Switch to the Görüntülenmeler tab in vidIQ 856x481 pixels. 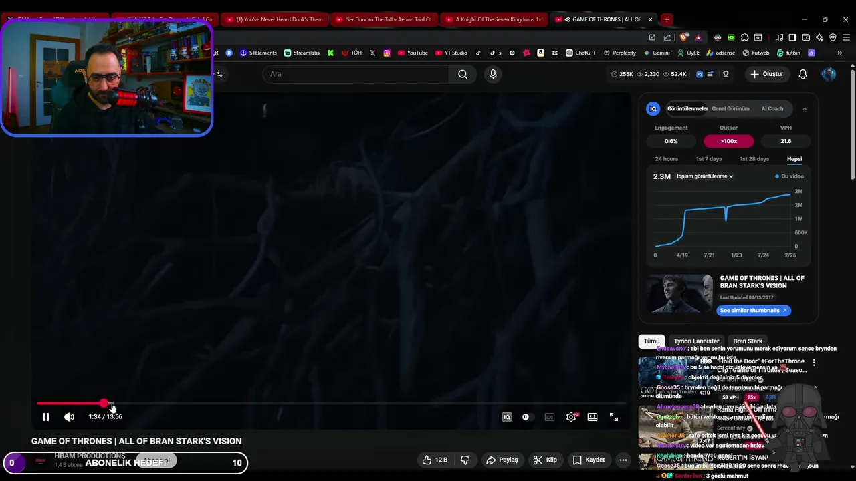[687, 108]
